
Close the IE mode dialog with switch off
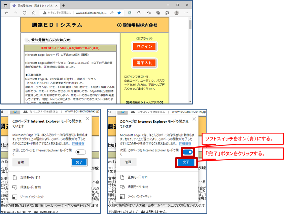click(87, 119)
